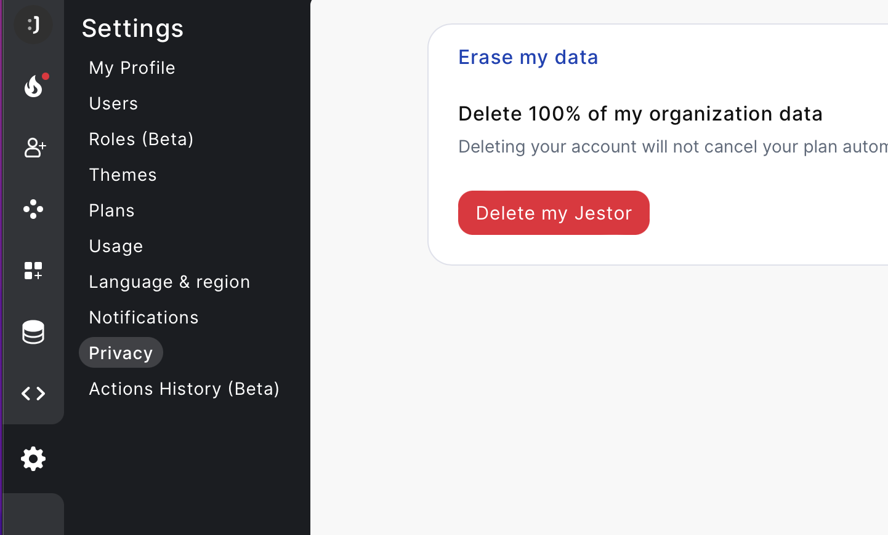Click the red Delete my Jestor button

click(554, 213)
